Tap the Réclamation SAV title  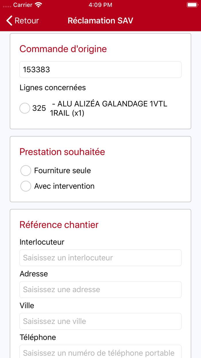click(x=100, y=21)
